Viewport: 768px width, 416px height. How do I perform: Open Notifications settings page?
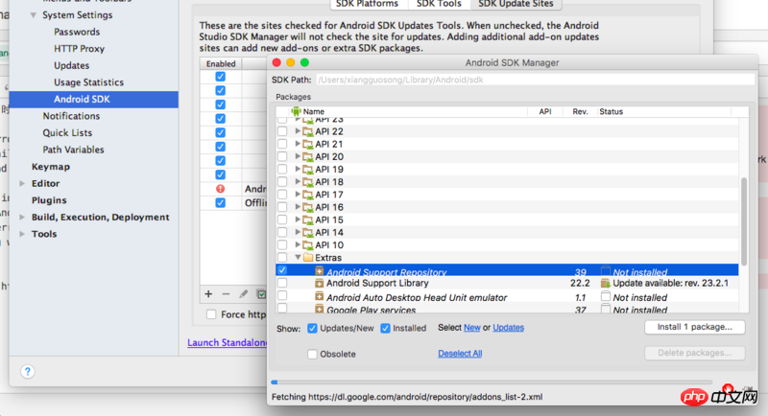[71, 116]
